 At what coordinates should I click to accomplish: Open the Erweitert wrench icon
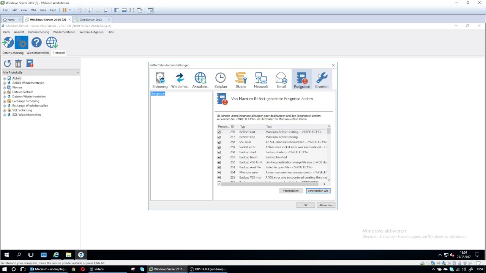tap(322, 80)
